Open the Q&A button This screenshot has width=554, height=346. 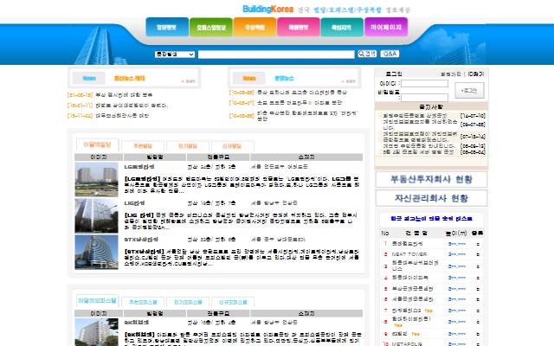[x=390, y=54]
